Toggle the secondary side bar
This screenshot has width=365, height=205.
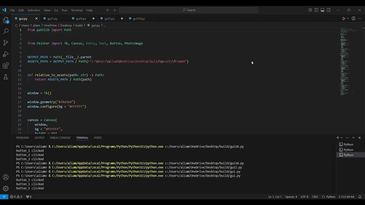coord(329,10)
